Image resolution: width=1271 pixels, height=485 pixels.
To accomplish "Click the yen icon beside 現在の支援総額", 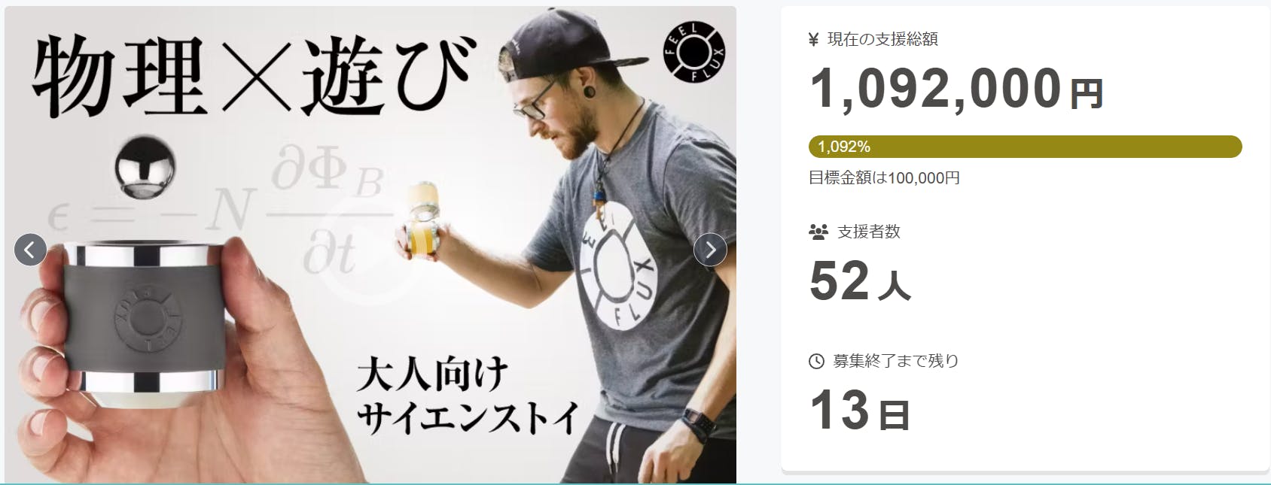I will click(x=813, y=40).
